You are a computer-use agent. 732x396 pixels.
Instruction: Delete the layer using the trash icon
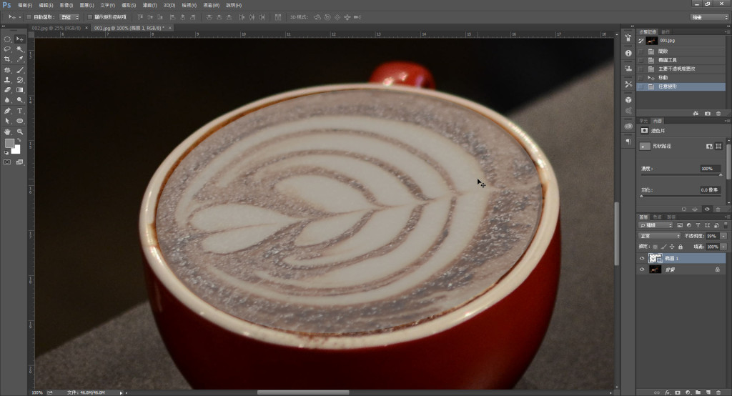pos(719,392)
